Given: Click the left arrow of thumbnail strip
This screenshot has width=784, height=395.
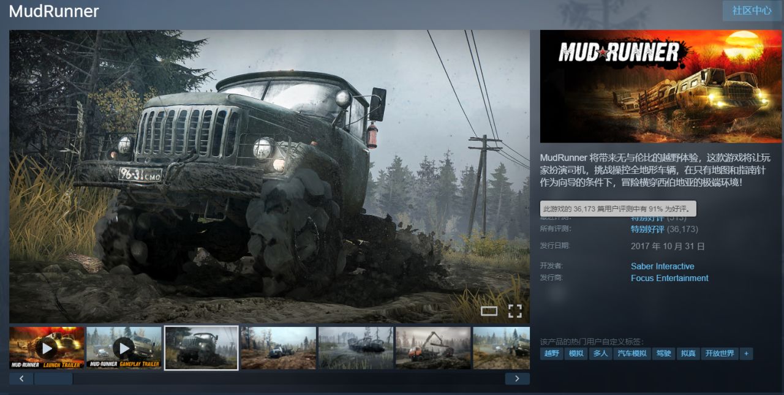Looking at the screenshot, I should coord(21,378).
